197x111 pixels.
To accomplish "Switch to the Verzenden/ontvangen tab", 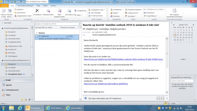I will point(25,6).
